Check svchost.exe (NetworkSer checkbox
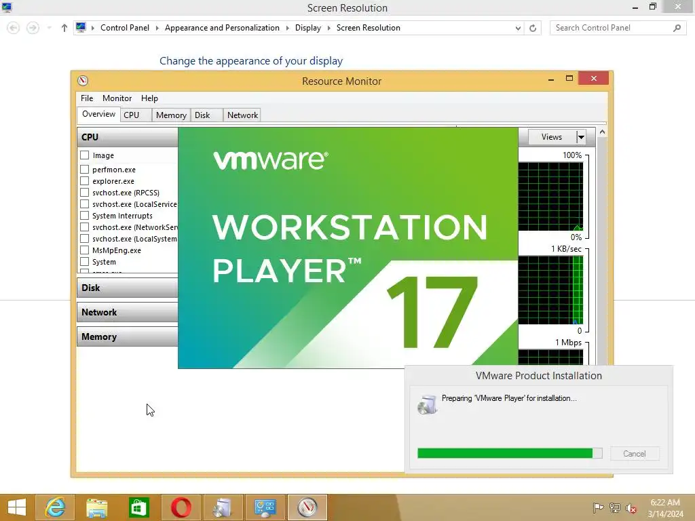The height and width of the screenshot is (521, 695). coord(85,227)
